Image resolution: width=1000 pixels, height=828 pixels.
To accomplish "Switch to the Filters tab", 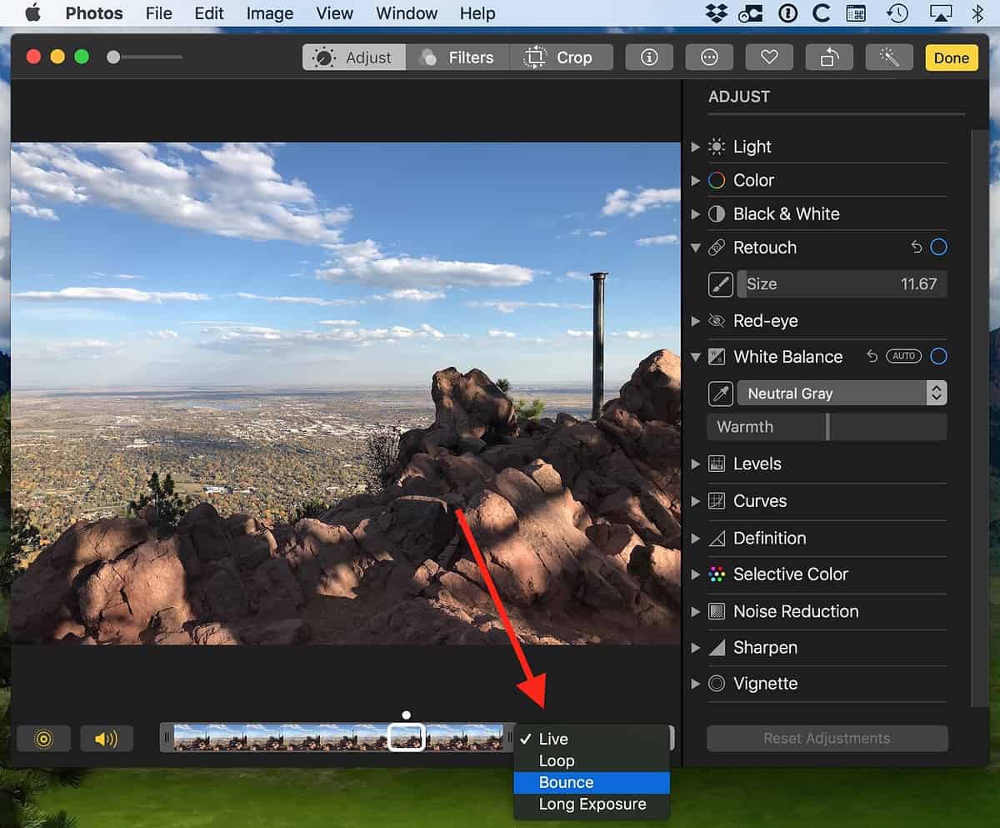I will point(457,57).
